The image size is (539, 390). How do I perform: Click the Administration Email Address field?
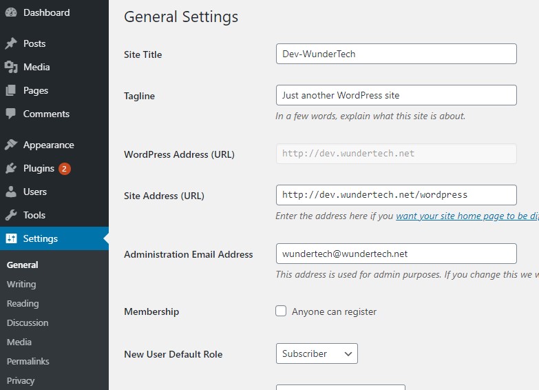coord(396,254)
